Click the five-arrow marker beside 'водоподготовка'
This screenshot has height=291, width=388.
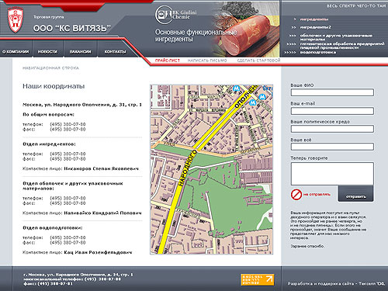click(x=290, y=53)
